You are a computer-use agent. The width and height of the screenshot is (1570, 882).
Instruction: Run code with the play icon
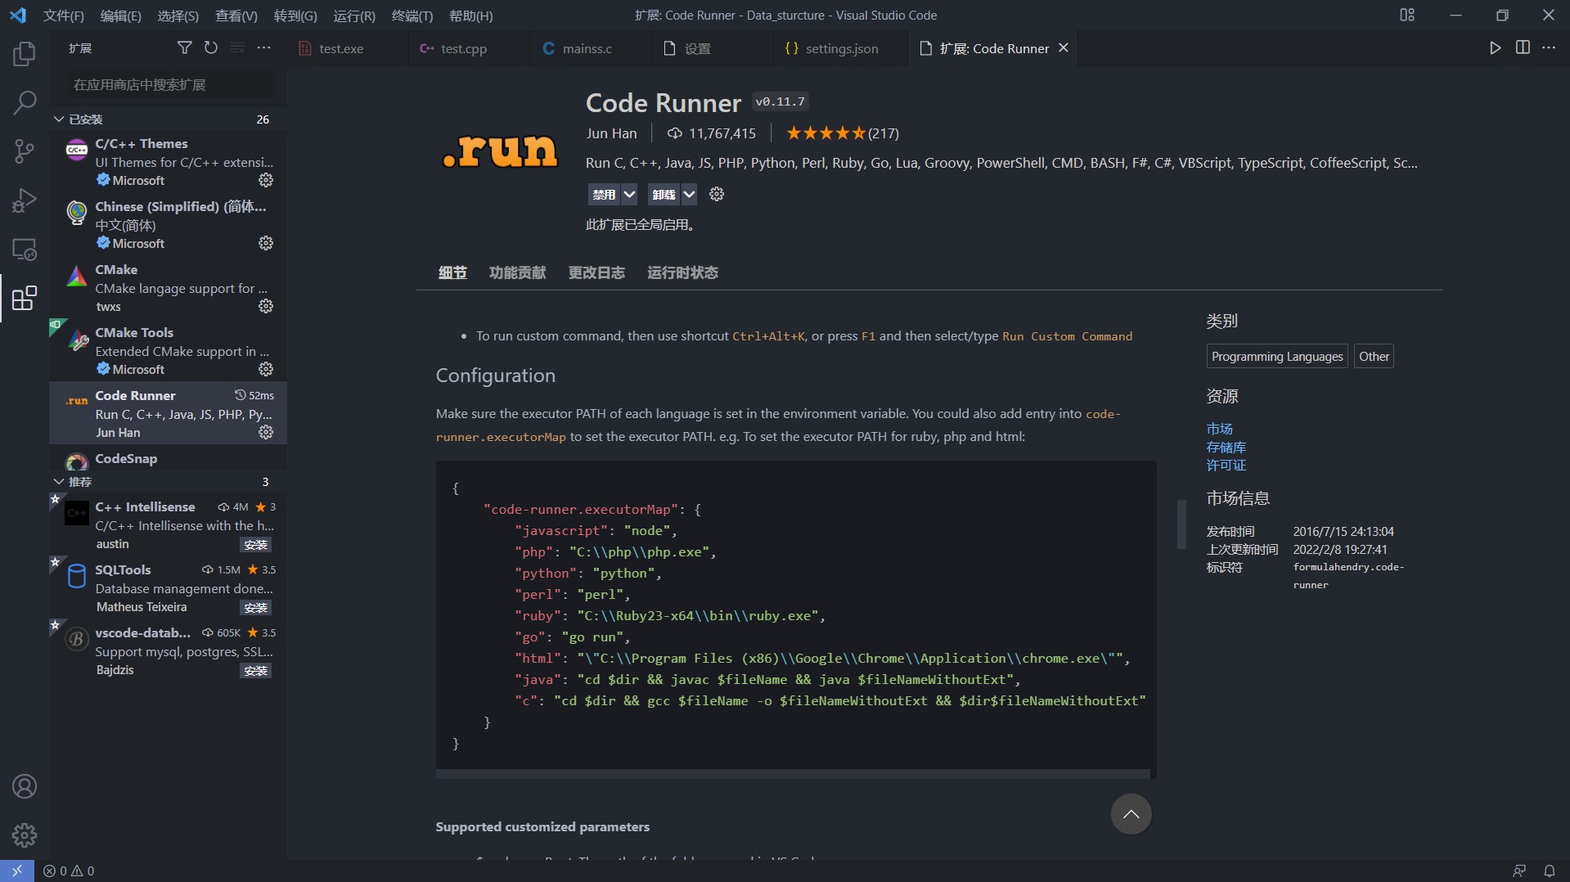click(1496, 48)
